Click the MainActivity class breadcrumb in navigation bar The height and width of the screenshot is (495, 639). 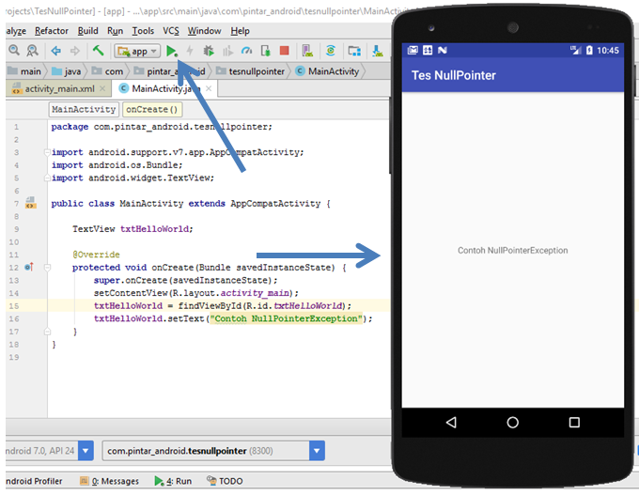[327, 71]
